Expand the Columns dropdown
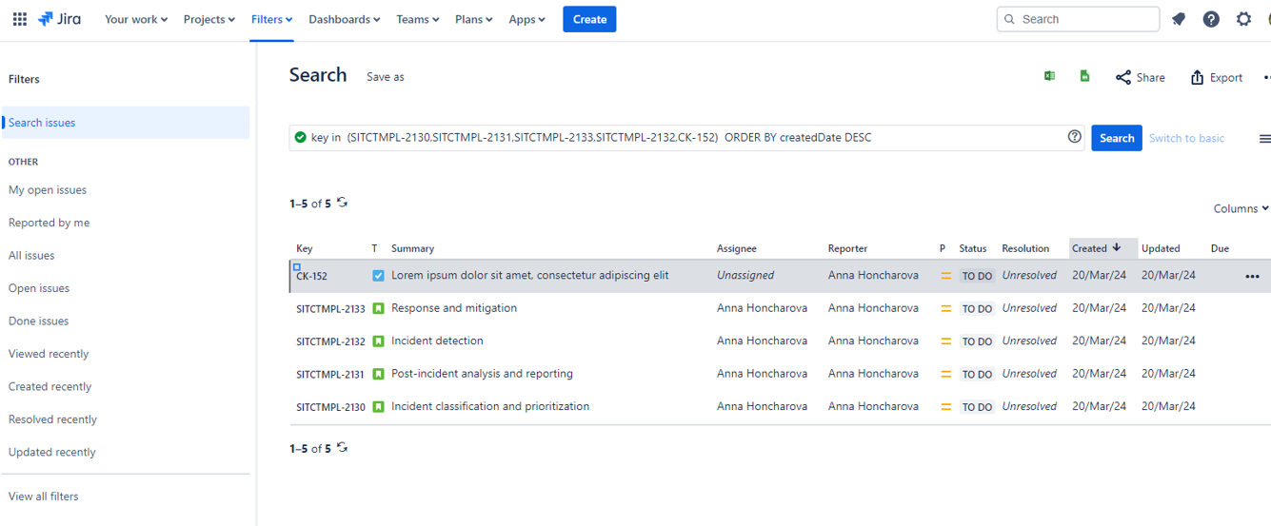 coord(1241,208)
